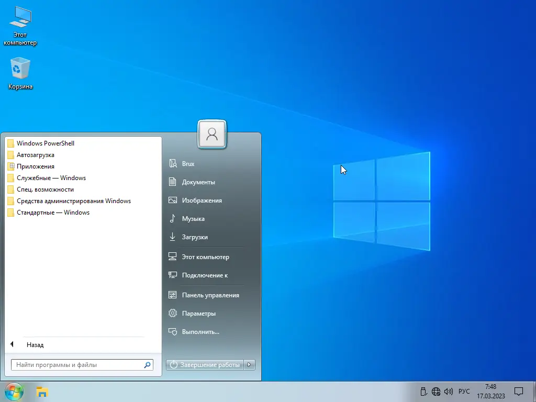Open the volume speaker tray icon
The image size is (536, 402).
click(x=448, y=392)
